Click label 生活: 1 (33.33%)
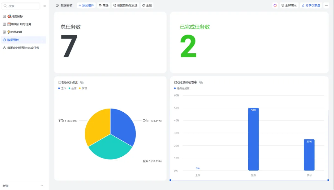This screenshot has width=334, height=190. pyautogui.click(x=152, y=161)
